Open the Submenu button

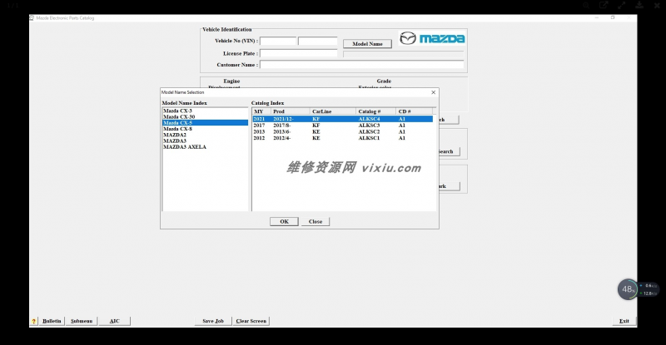point(82,321)
